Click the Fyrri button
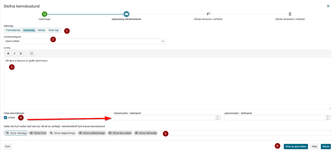 pyautogui.click(x=8, y=146)
